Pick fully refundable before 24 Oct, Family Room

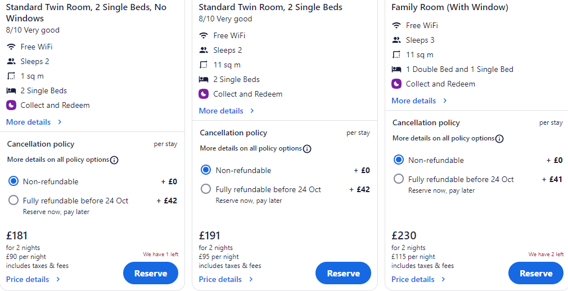point(399,179)
